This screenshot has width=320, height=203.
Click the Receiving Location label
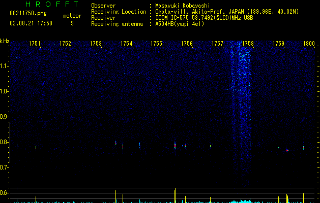coord(119,12)
